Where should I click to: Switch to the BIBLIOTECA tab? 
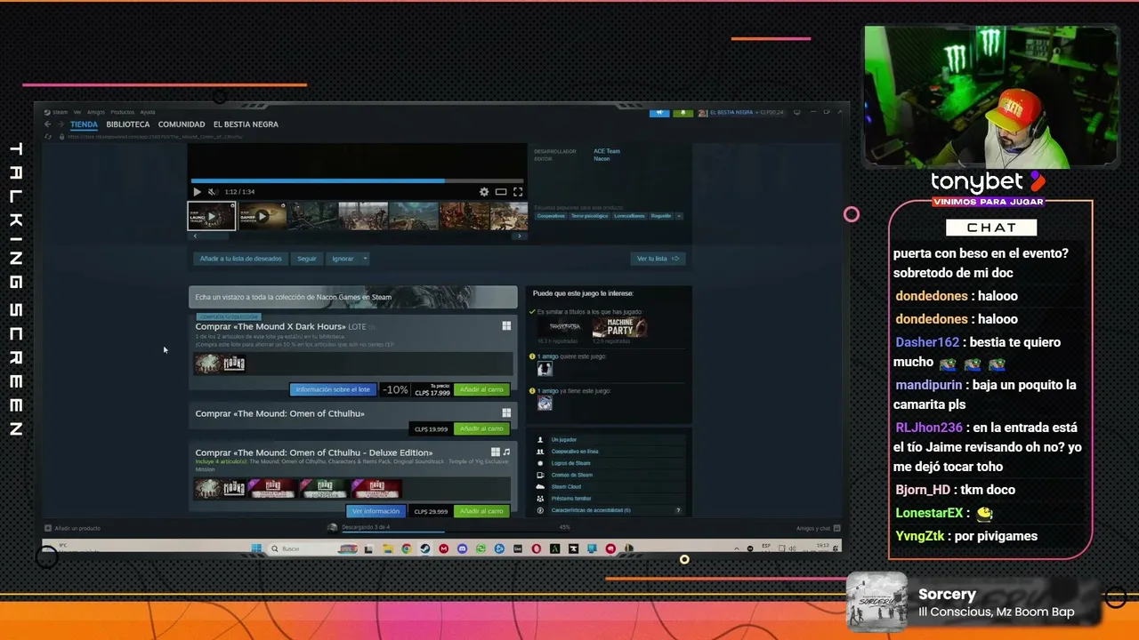[x=128, y=124]
